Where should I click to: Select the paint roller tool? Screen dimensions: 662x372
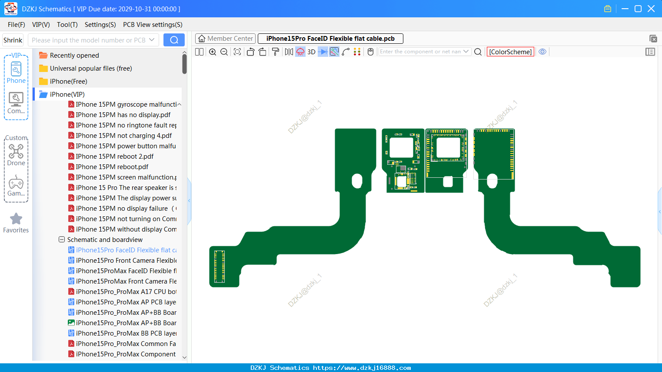(276, 52)
